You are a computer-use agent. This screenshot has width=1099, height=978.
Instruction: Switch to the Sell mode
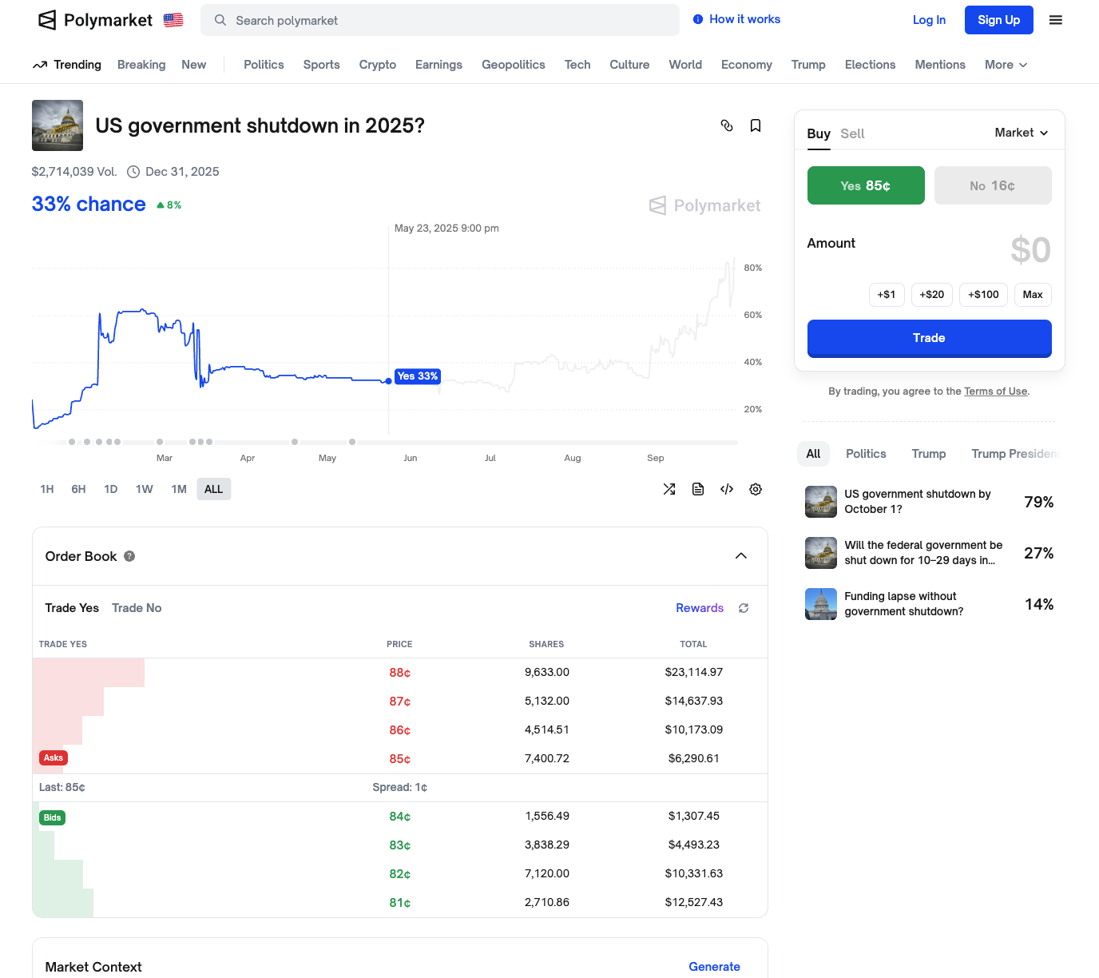coord(852,133)
